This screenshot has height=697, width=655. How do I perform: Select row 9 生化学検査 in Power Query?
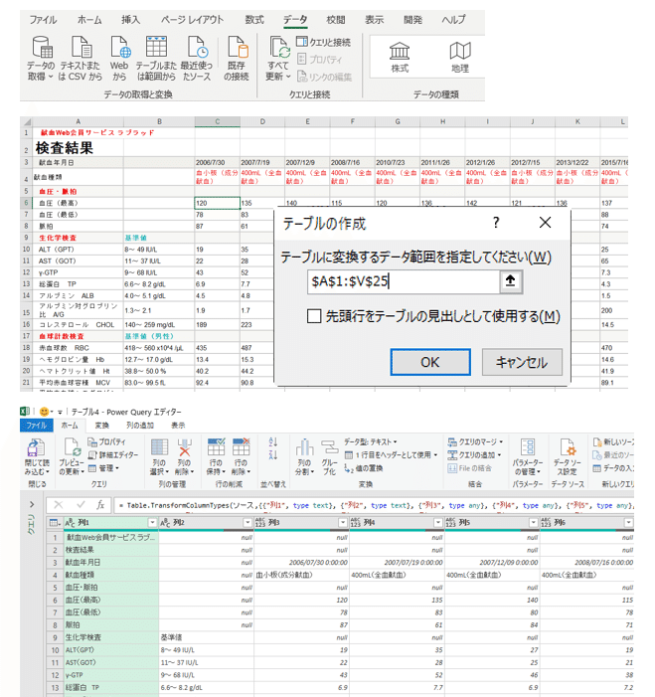click(x=55, y=637)
